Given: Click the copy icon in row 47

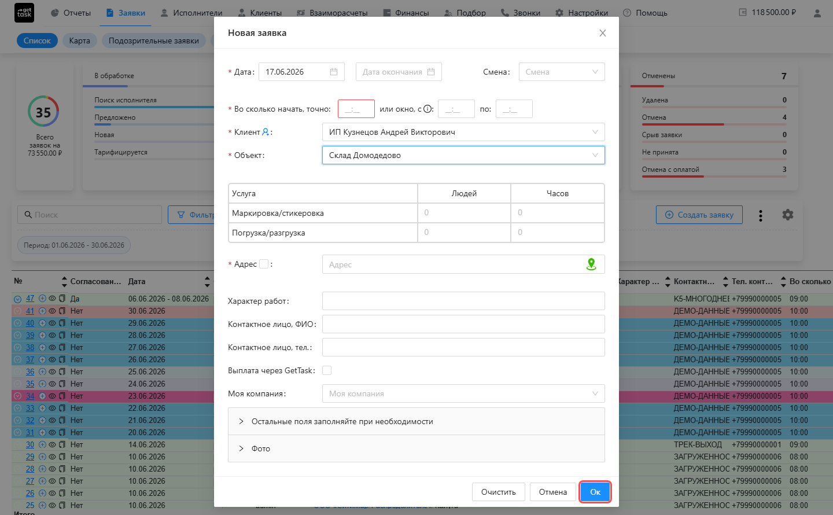Looking at the screenshot, I should (x=62, y=299).
